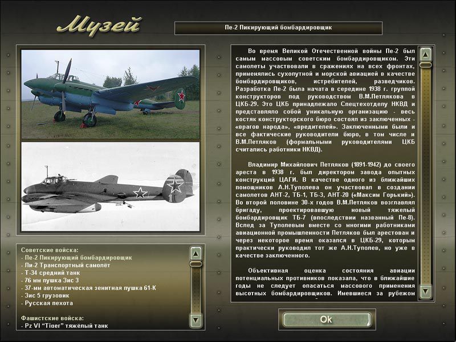456x342 pixels.
Task: Click the article text scrollbar thumb
Action: pyautogui.click(x=425, y=66)
